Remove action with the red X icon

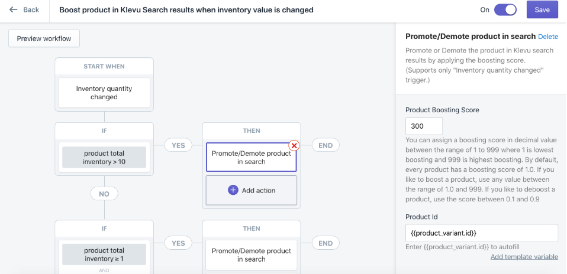tap(294, 145)
